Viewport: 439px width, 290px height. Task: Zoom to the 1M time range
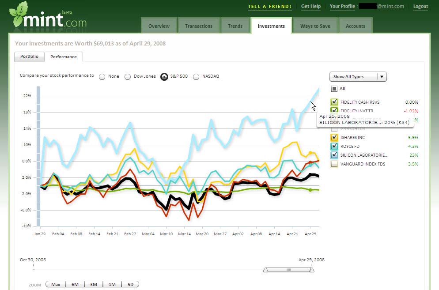click(112, 284)
